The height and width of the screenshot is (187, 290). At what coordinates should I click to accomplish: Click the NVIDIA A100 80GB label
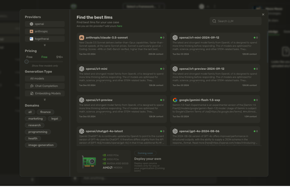[117, 163]
